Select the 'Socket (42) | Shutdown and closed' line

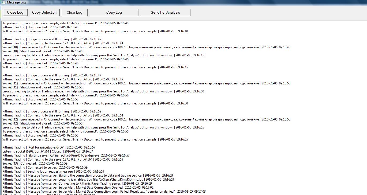pyautogui.click(x=42, y=123)
